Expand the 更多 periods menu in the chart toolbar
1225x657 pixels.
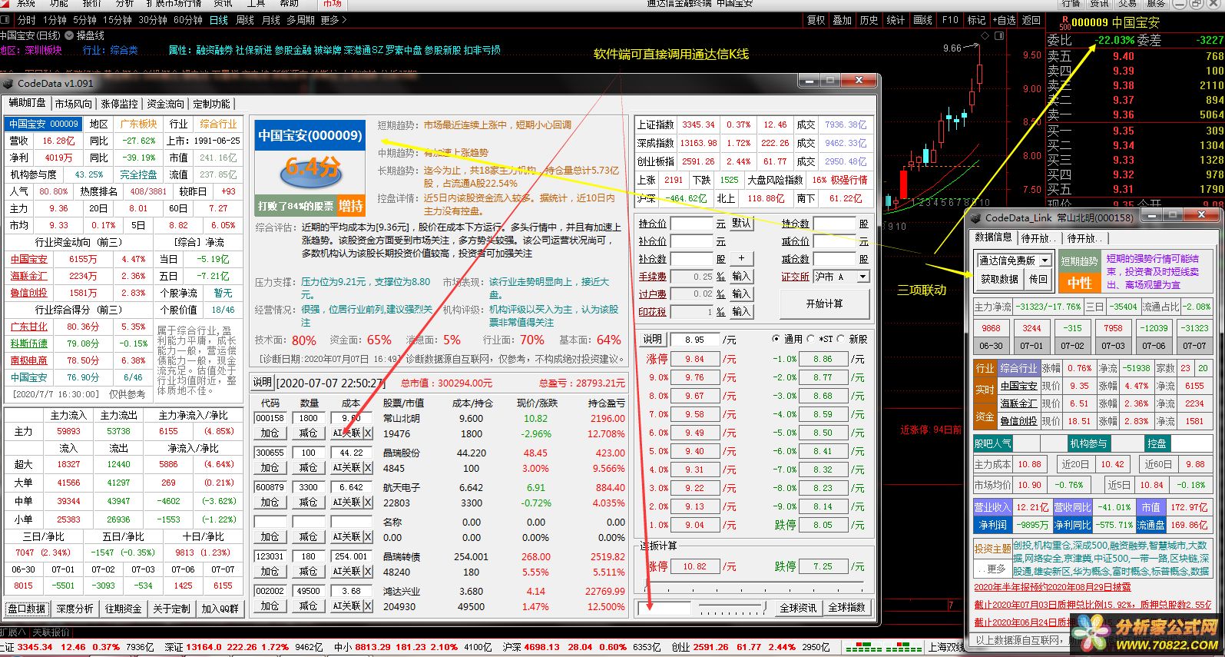point(334,20)
